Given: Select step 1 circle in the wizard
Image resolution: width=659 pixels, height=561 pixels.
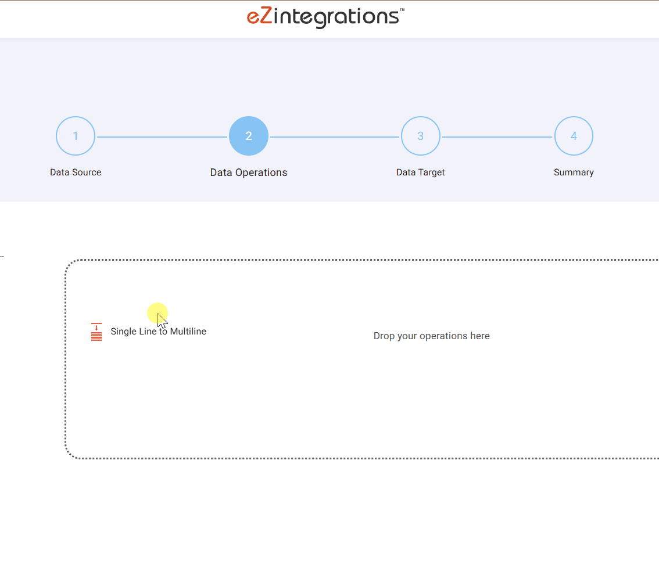Looking at the screenshot, I should [x=76, y=136].
